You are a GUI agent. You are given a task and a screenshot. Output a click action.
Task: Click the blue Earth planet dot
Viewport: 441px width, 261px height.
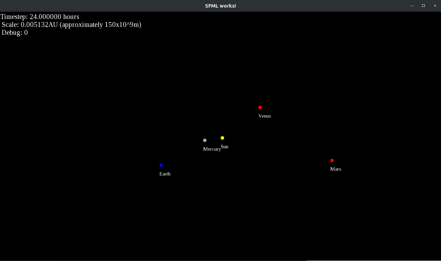tap(161, 165)
